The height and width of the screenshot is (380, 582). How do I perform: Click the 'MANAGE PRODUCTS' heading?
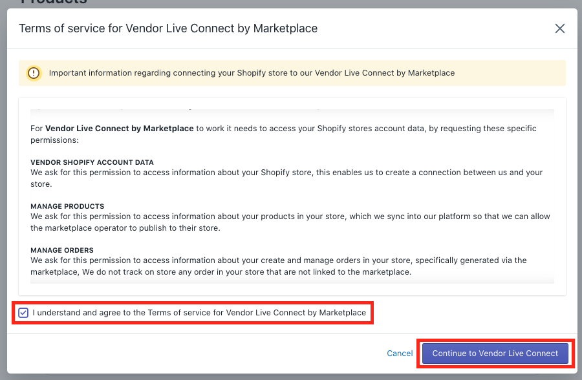tap(67, 206)
